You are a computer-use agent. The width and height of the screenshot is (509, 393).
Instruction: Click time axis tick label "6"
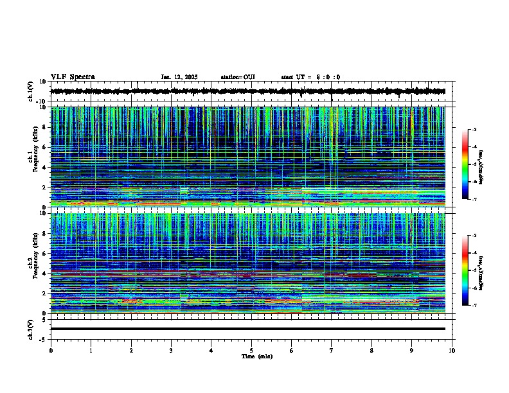[x=292, y=351]
